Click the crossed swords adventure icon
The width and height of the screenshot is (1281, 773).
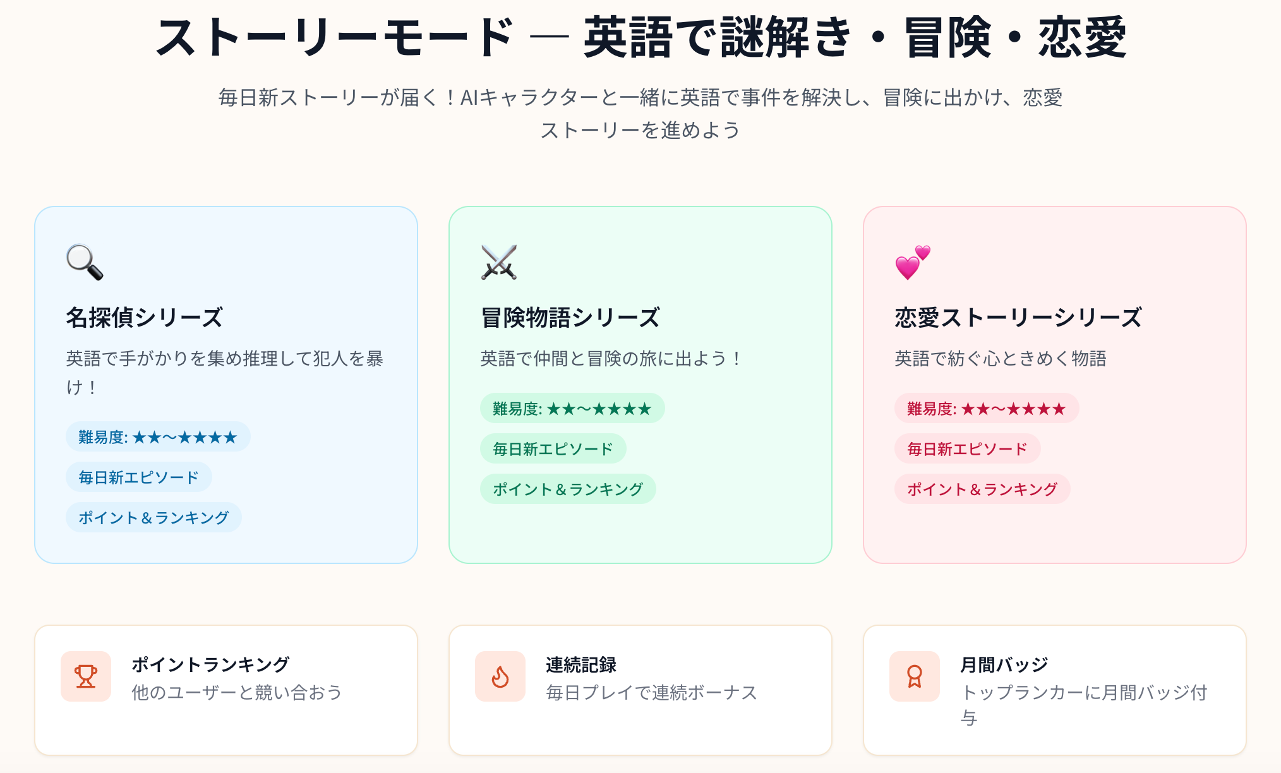(x=499, y=262)
